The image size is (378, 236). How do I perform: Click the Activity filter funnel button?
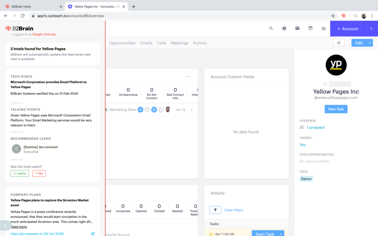215,210
